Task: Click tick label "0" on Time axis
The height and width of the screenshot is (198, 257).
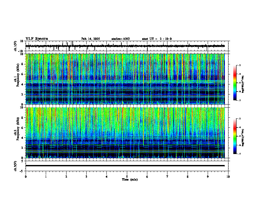Action: click(26, 177)
